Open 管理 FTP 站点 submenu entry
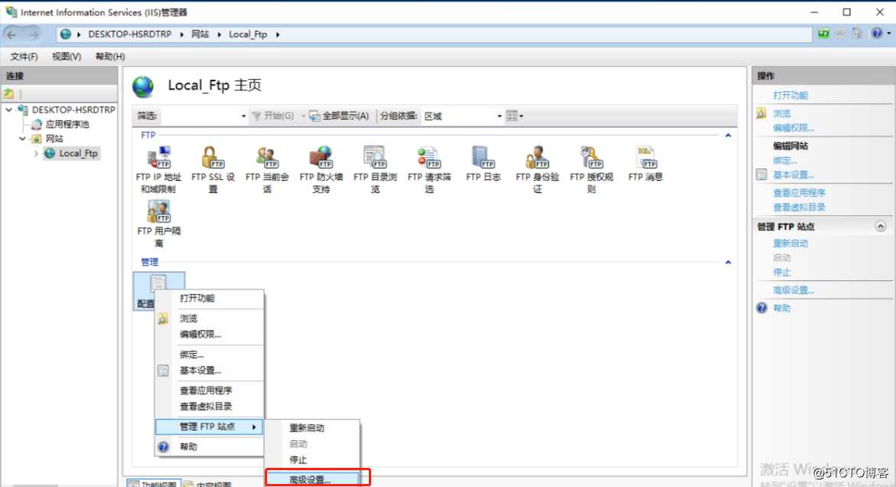The width and height of the screenshot is (896, 487). point(209,427)
